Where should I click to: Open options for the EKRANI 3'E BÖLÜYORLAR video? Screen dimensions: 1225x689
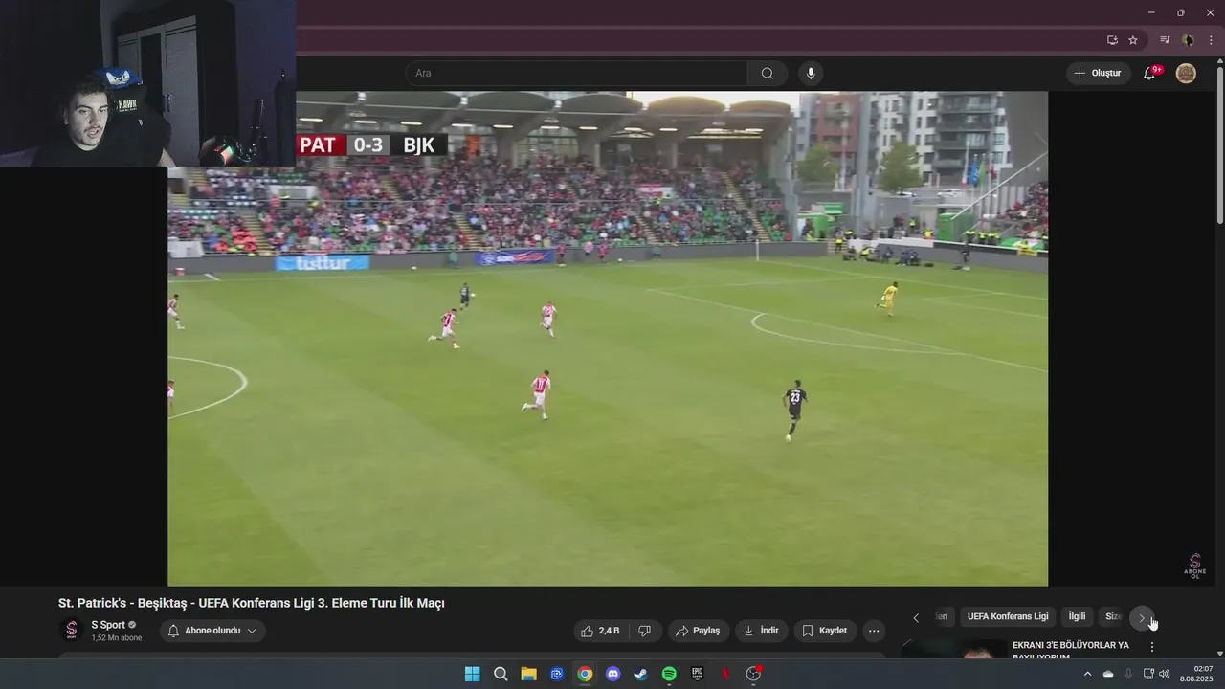click(1152, 647)
